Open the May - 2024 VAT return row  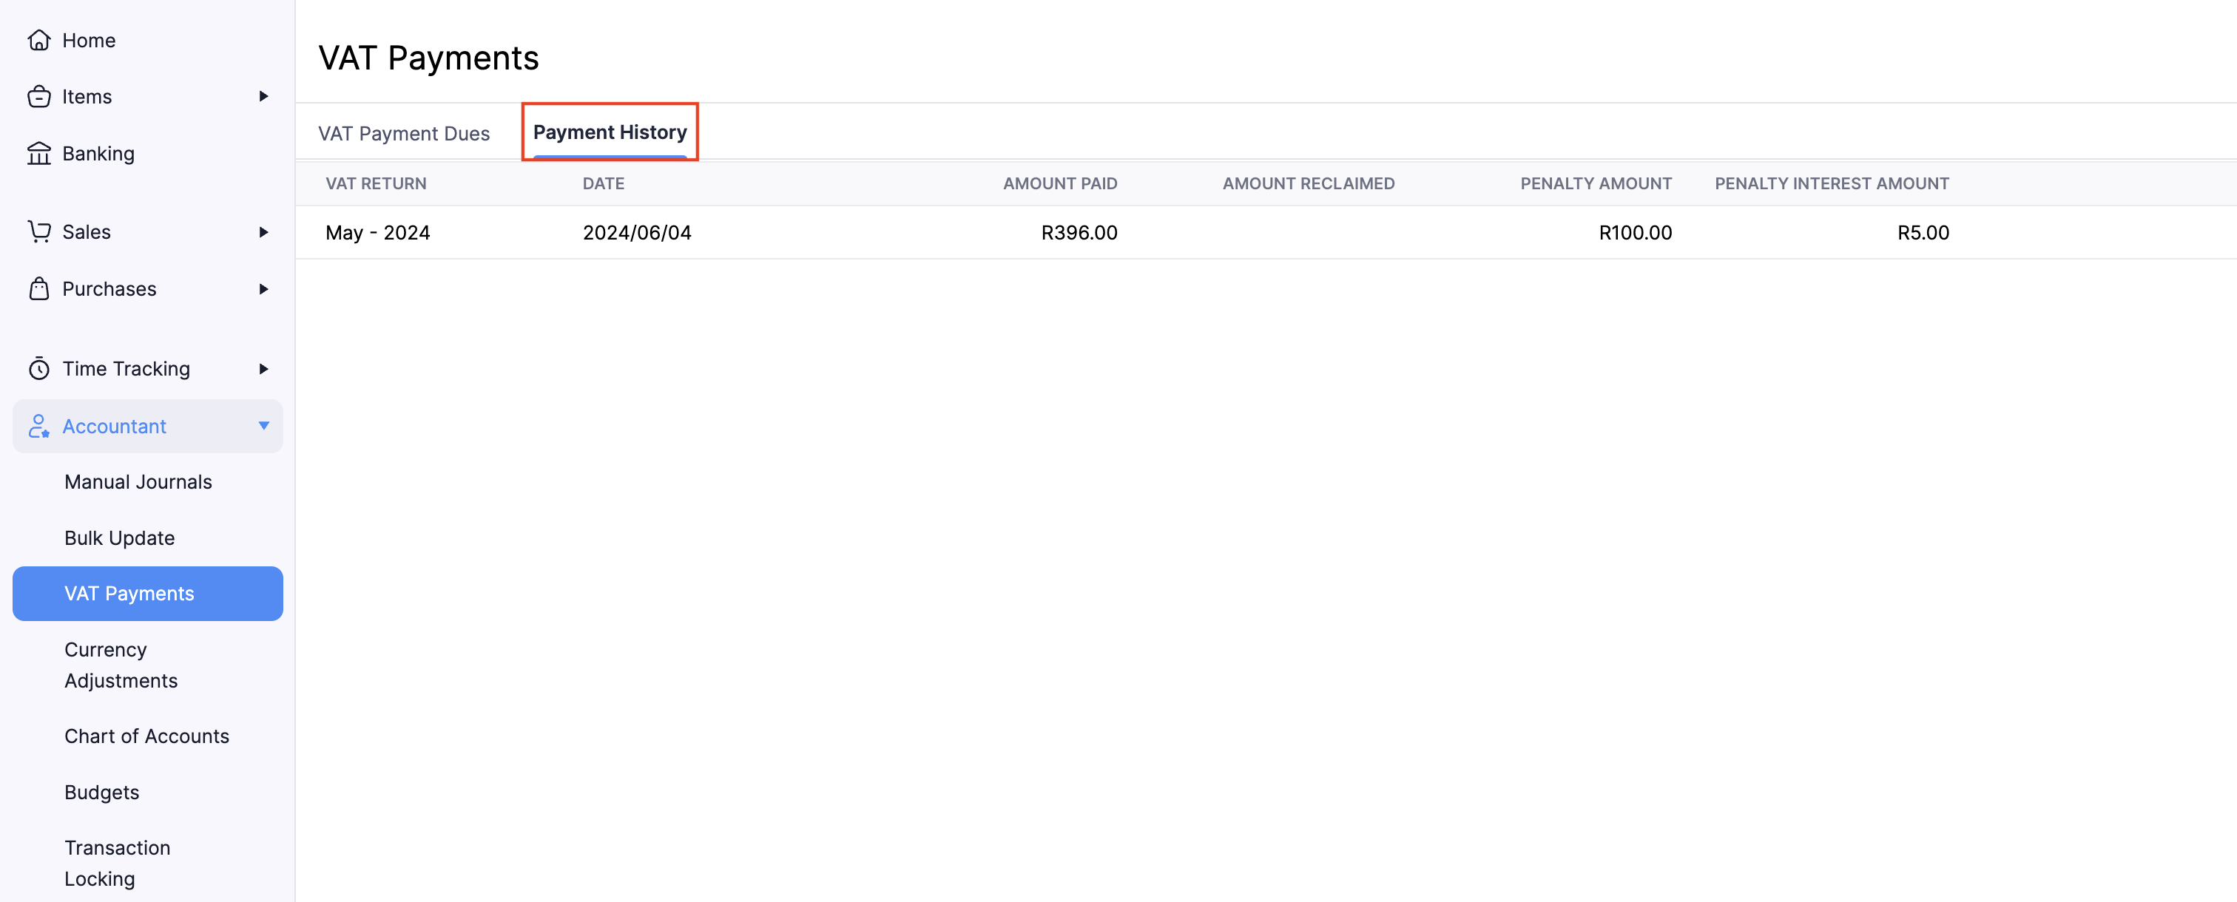click(378, 233)
